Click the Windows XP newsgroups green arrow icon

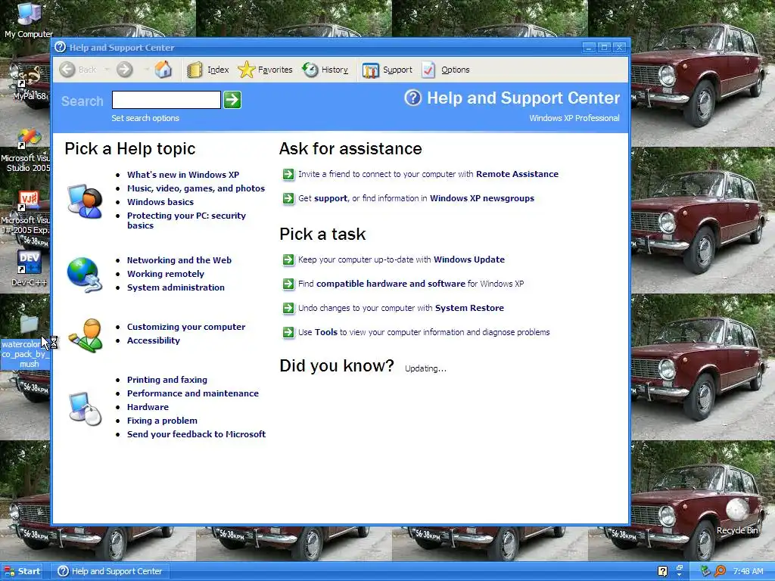tap(288, 198)
